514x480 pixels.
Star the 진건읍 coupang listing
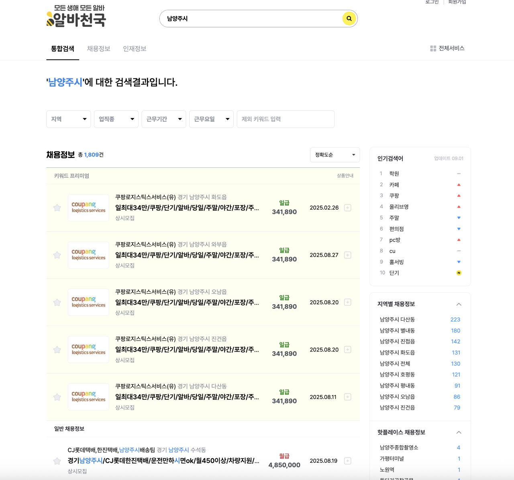[x=57, y=350]
